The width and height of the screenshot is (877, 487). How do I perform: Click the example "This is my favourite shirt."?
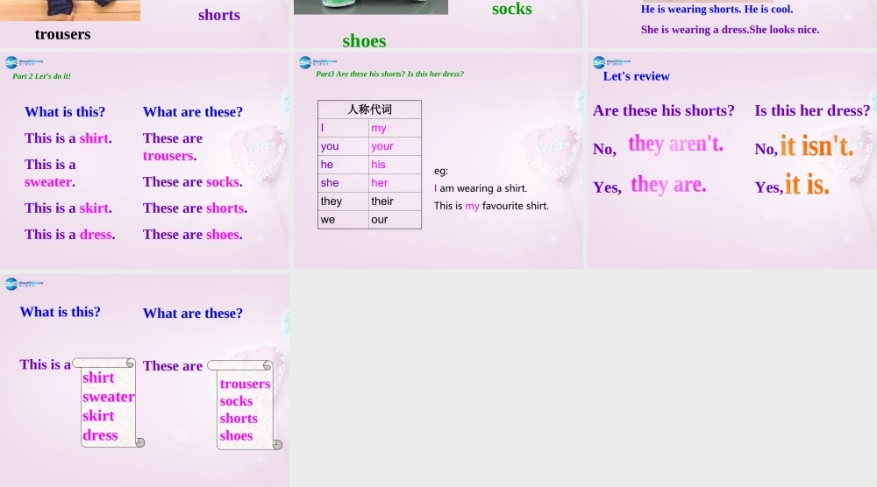[491, 206]
